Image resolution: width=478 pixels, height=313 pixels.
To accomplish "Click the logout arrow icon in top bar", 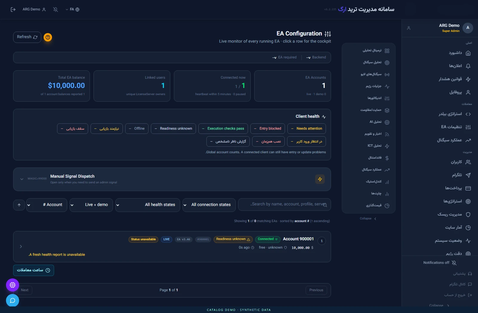I will [13, 10].
